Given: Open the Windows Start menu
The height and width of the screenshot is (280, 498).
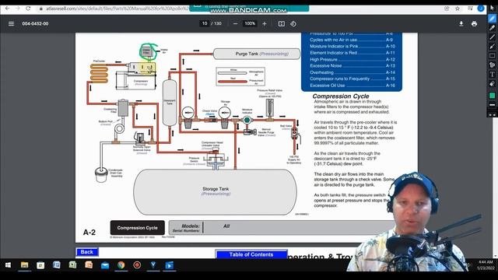Looking at the screenshot, I should point(8,265).
